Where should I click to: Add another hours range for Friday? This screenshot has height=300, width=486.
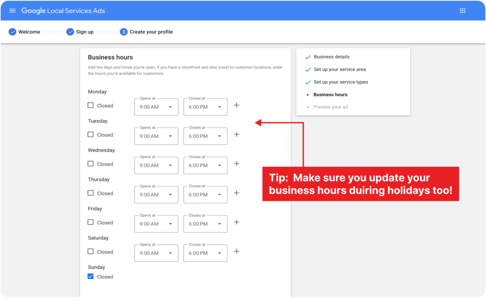coord(236,222)
